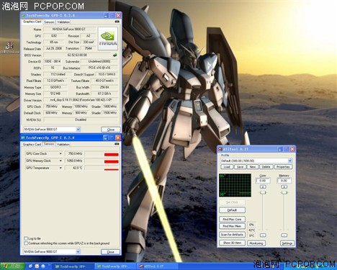337x270 pixels.
Task: Open ATITool Settings button
Action: tap(287, 243)
